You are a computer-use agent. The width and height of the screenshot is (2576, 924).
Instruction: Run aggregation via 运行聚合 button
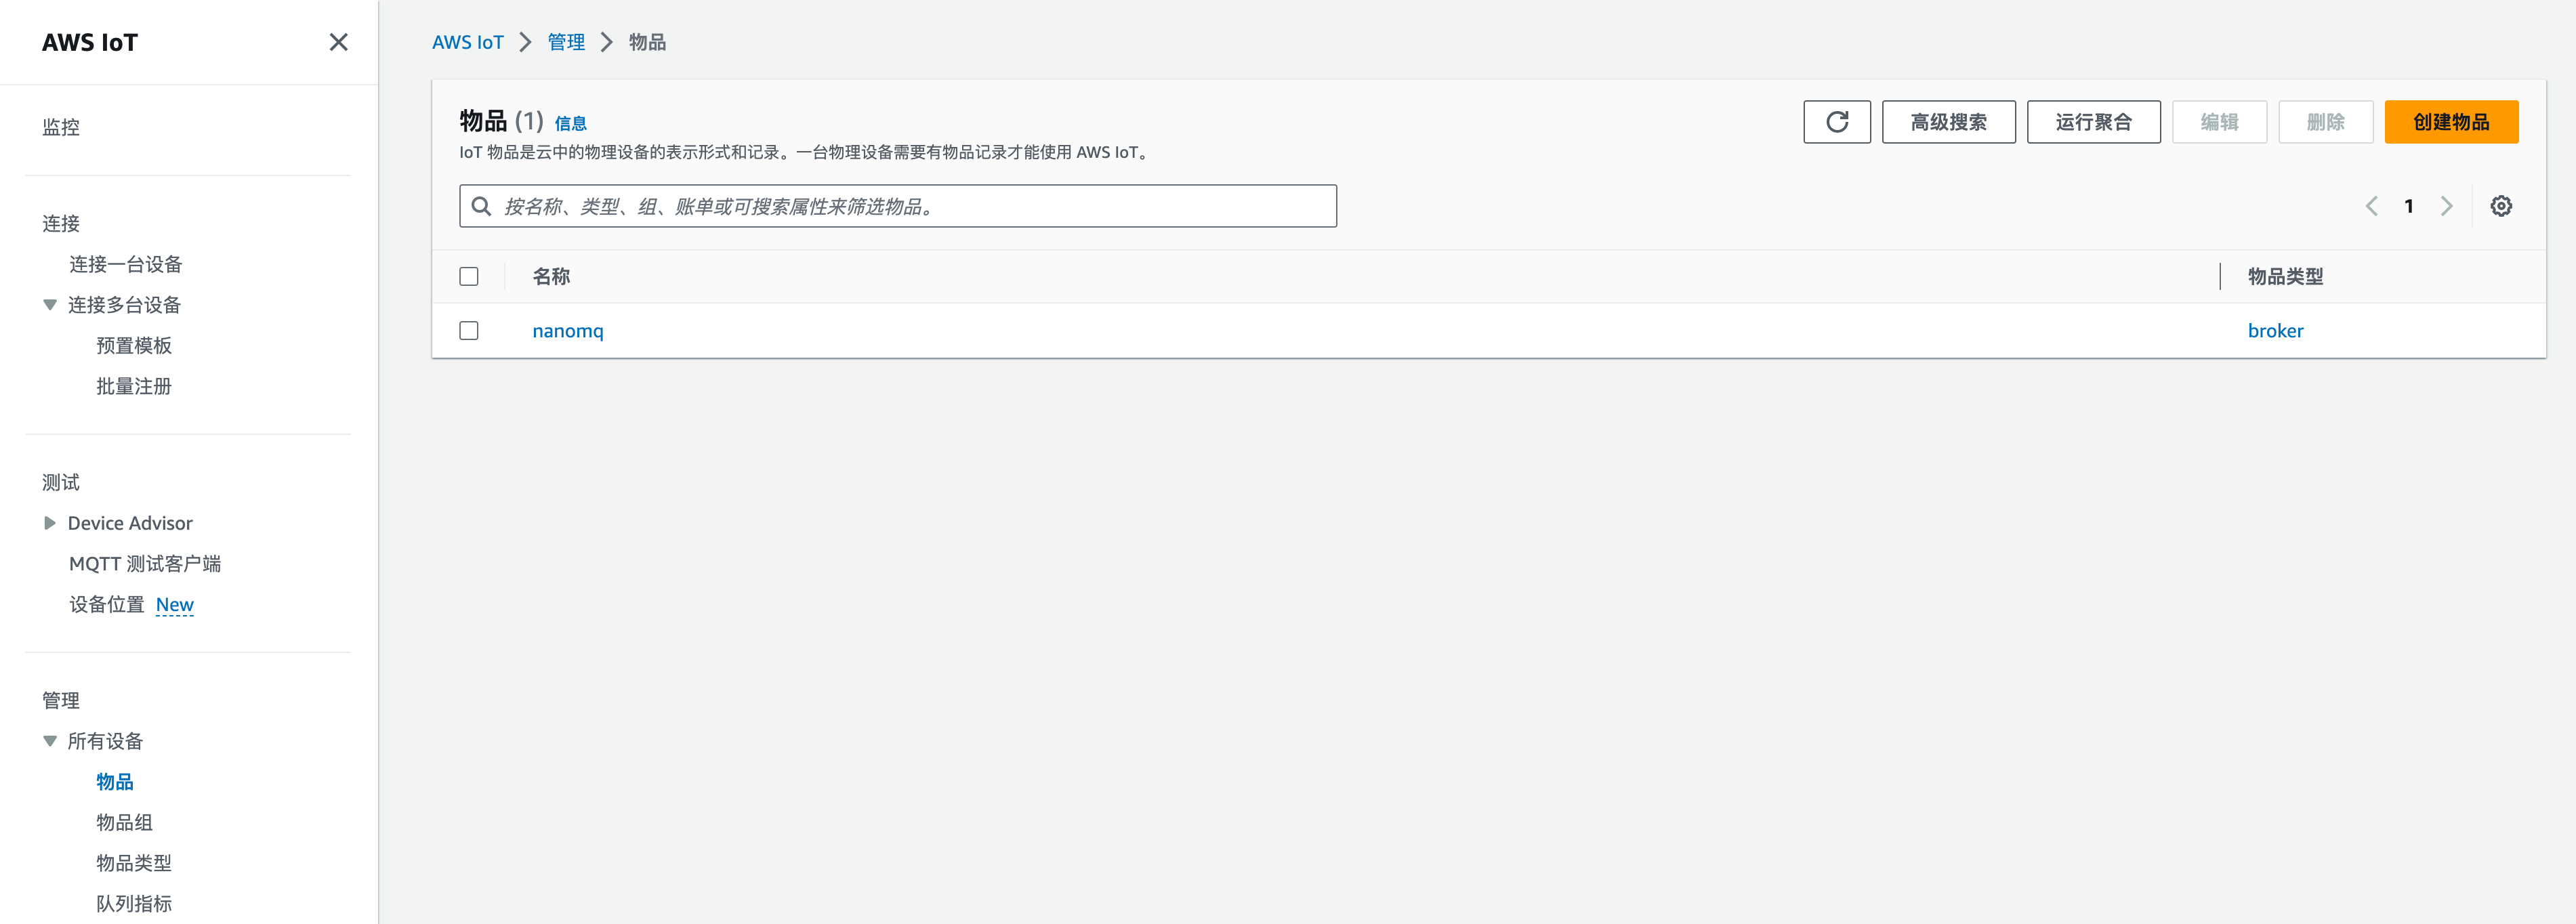click(x=2093, y=121)
